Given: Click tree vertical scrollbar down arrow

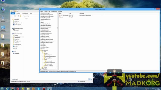Looking at the screenshot, I should coord(57,68).
